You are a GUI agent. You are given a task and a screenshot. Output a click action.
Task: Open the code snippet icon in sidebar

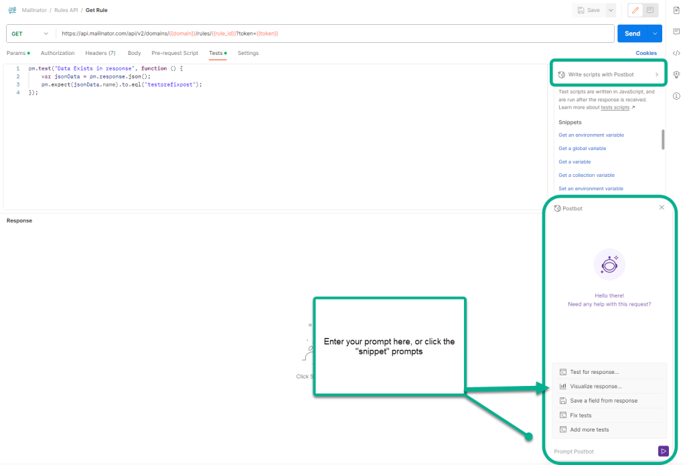tap(676, 53)
